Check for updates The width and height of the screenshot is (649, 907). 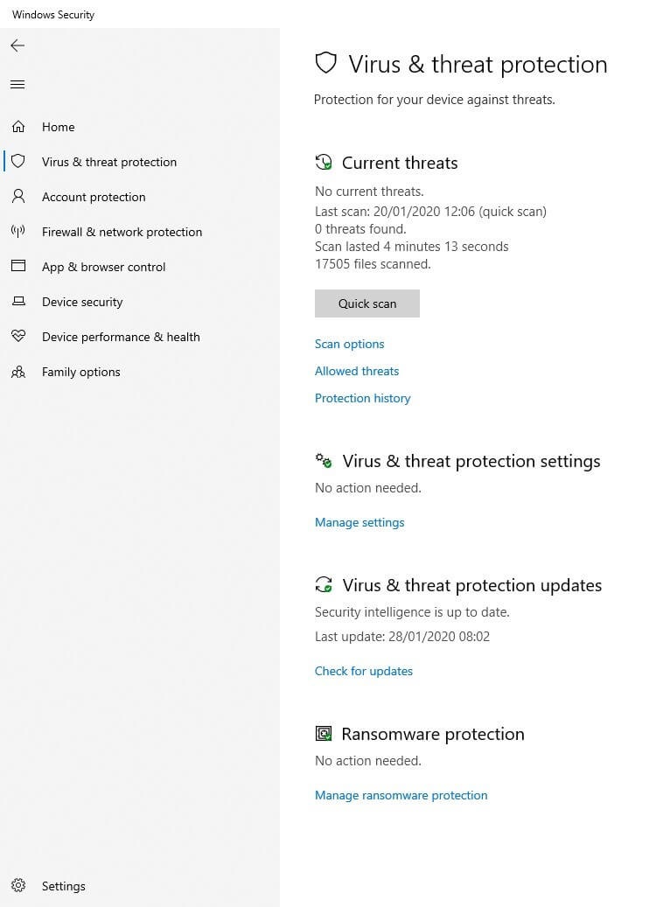coord(364,671)
